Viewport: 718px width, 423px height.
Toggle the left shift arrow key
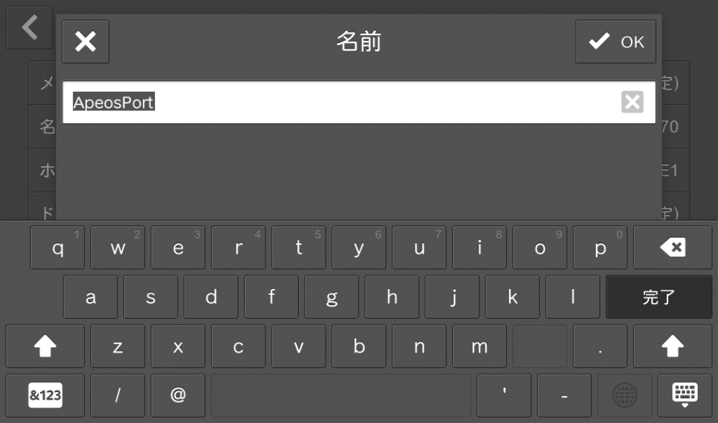tap(45, 346)
